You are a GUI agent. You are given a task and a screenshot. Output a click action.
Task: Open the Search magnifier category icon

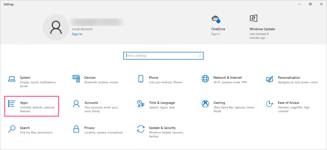[x=12, y=129]
